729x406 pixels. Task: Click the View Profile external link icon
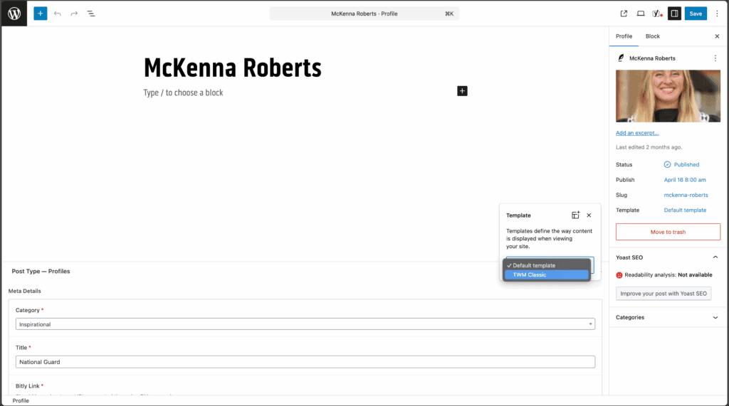pos(624,14)
